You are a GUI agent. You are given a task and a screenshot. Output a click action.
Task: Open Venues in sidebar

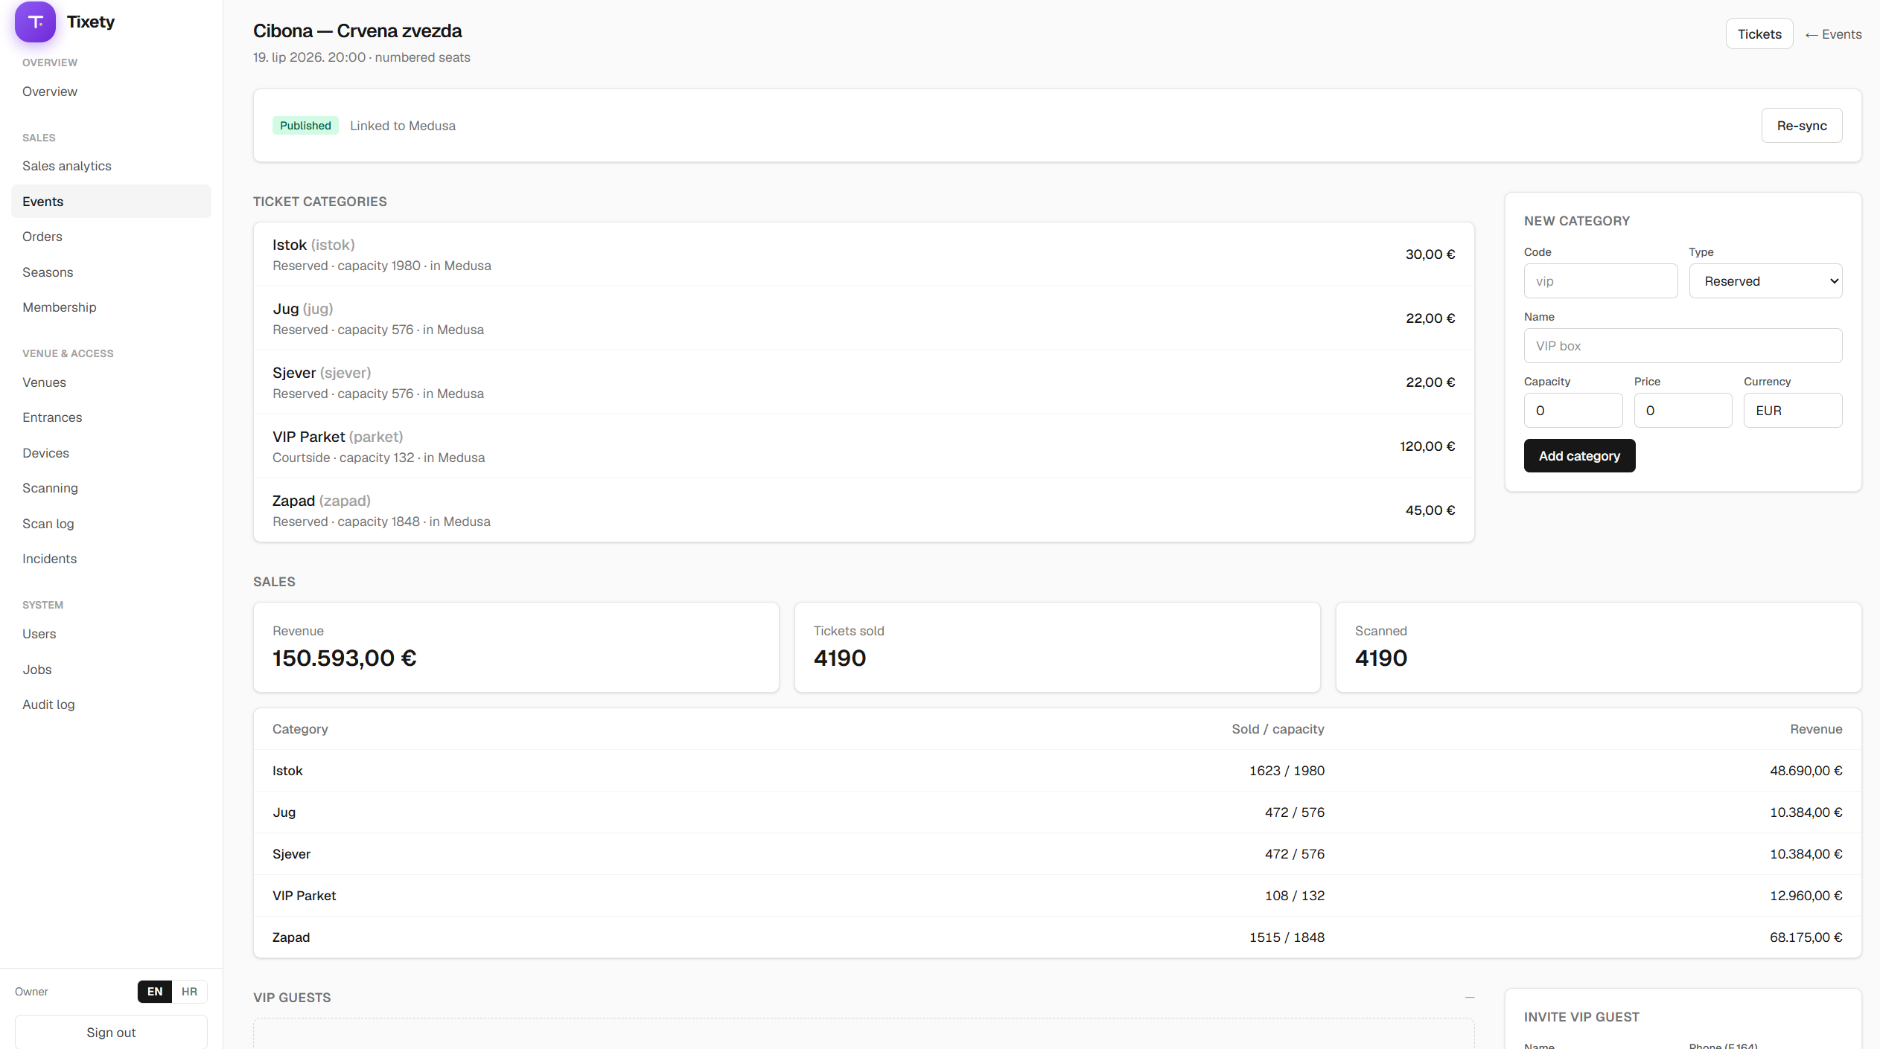click(111, 382)
